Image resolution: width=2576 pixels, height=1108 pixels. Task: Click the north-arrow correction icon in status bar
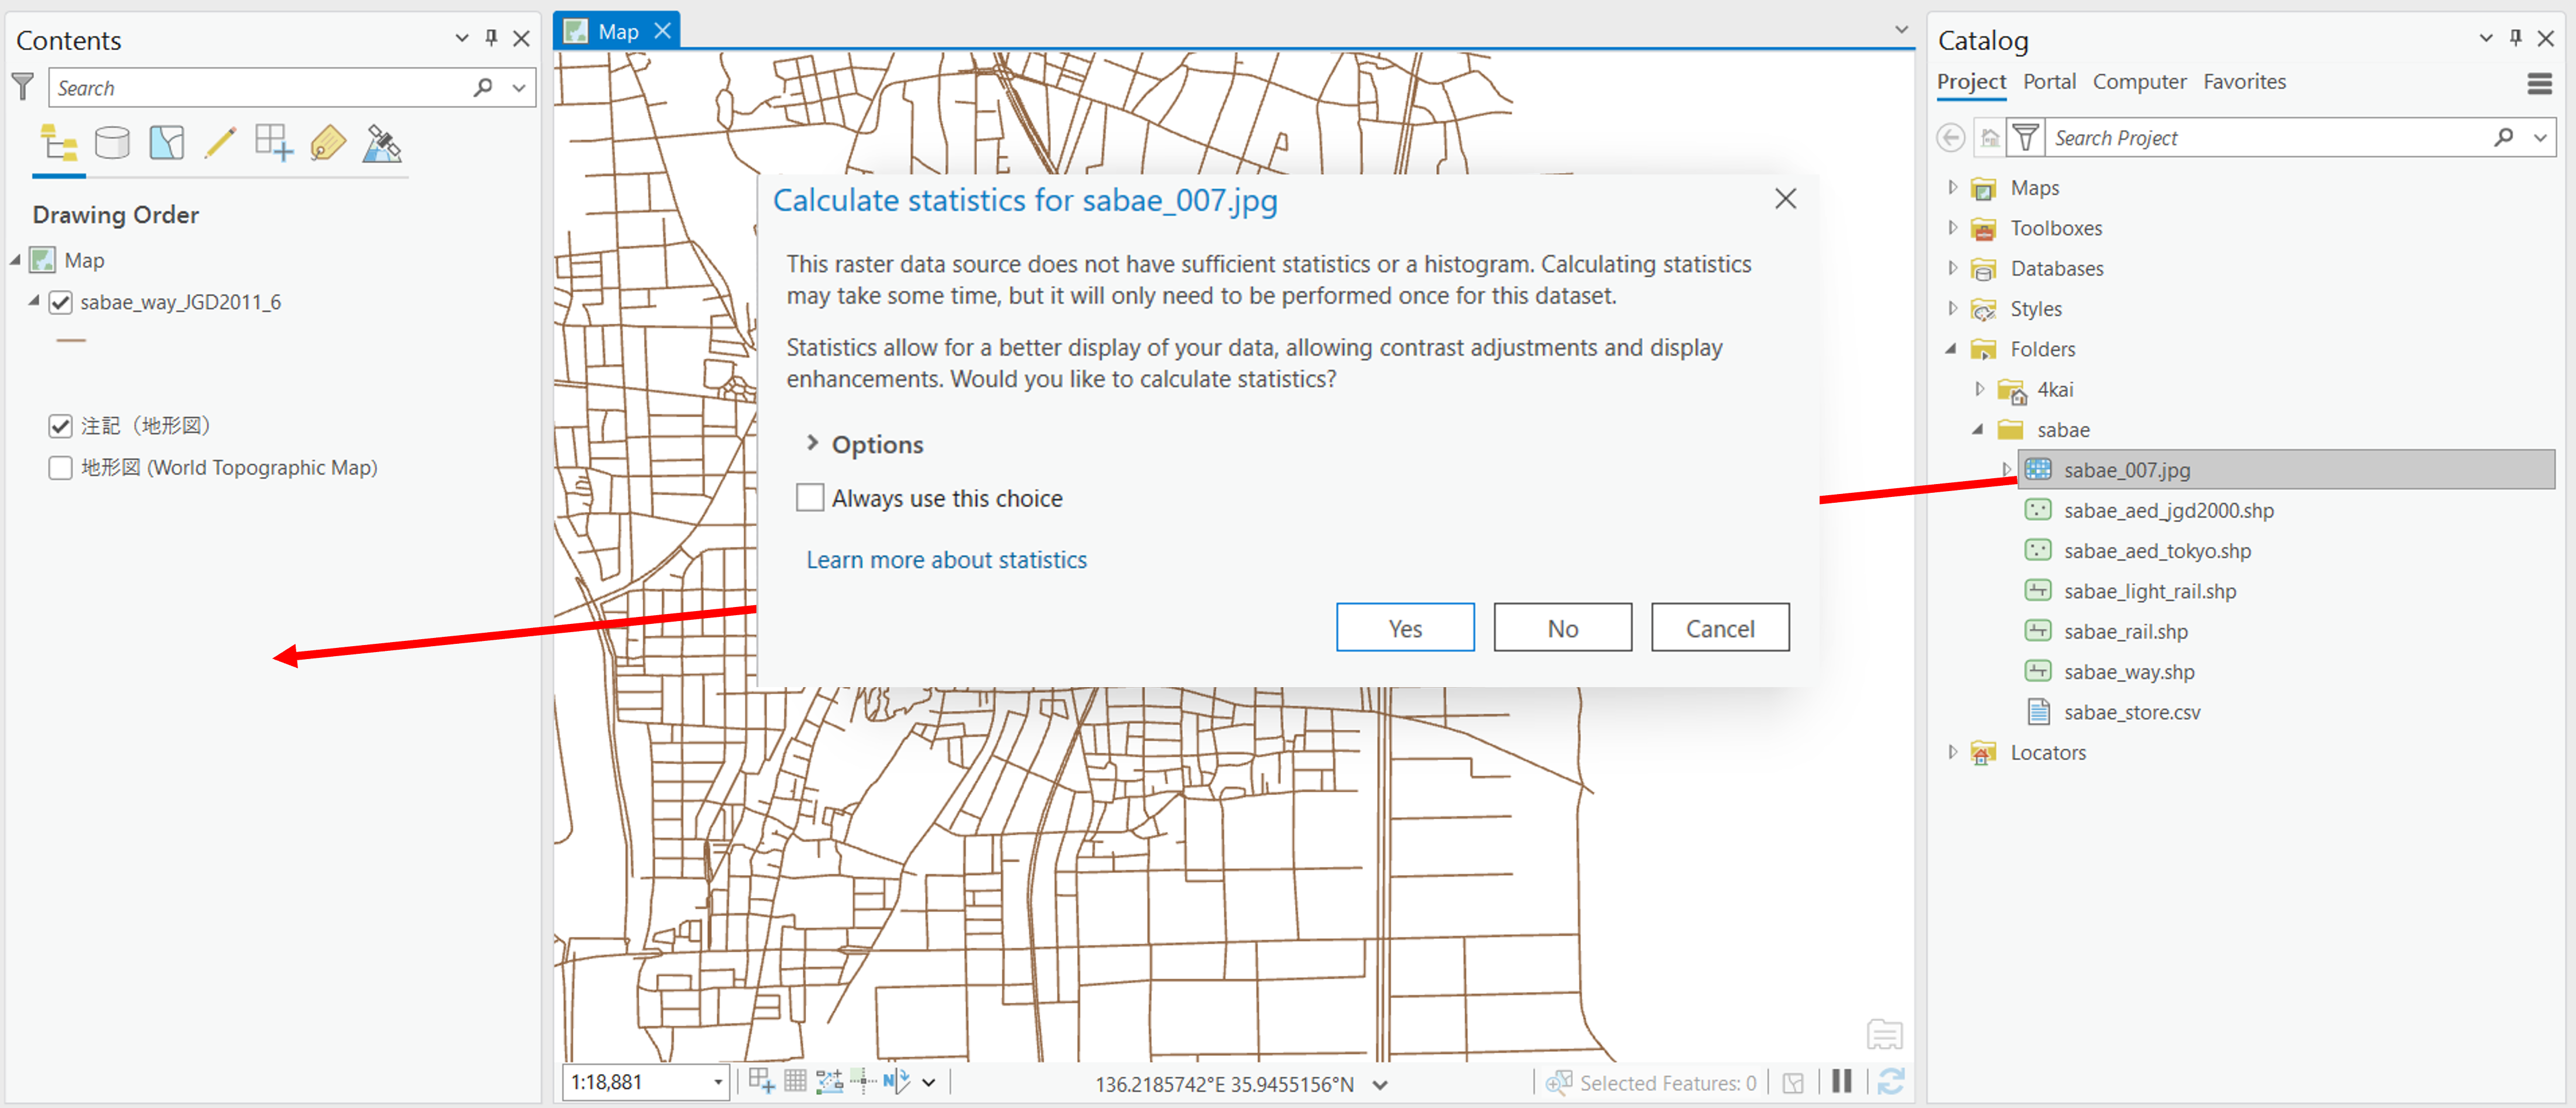[896, 1081]
